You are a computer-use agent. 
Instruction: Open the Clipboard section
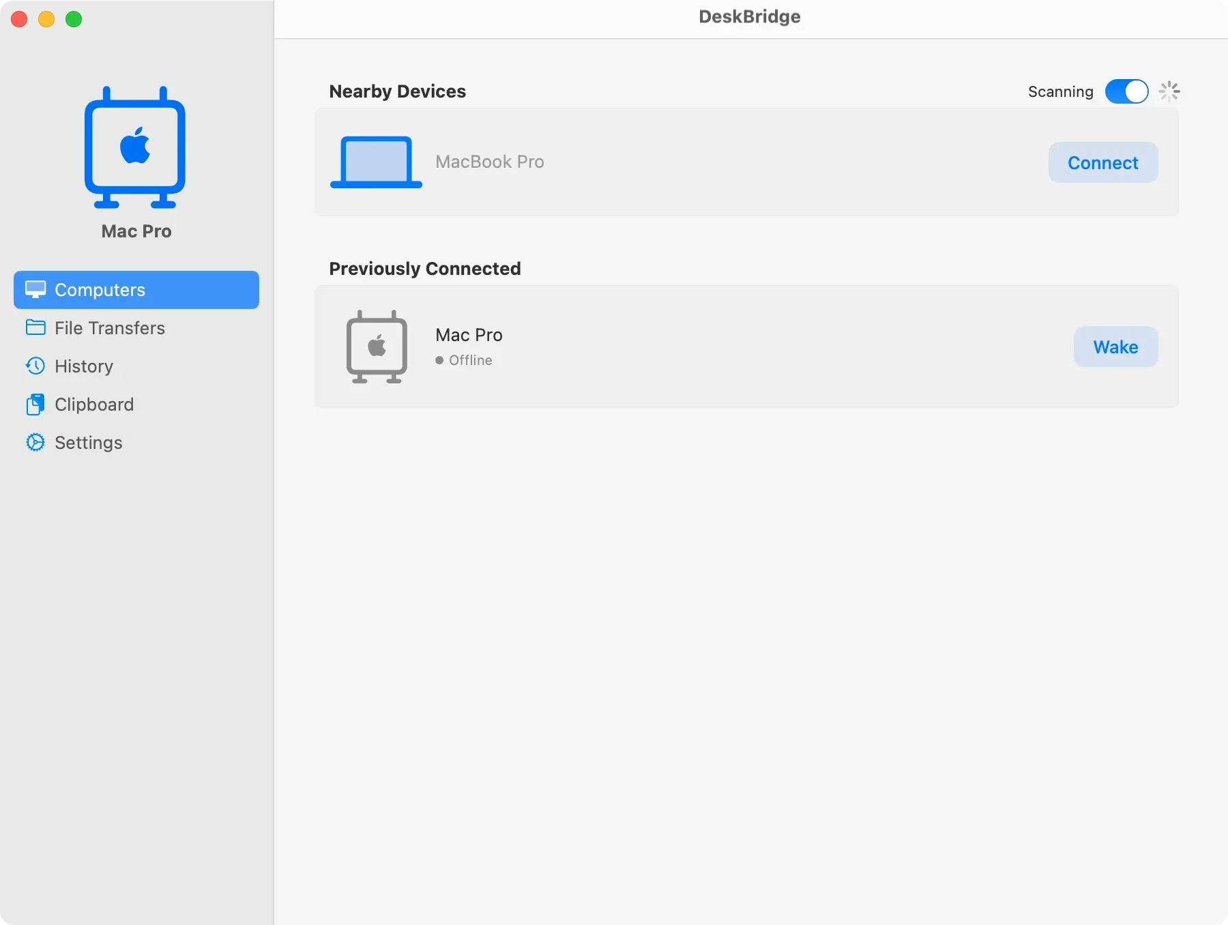[136, 405]
